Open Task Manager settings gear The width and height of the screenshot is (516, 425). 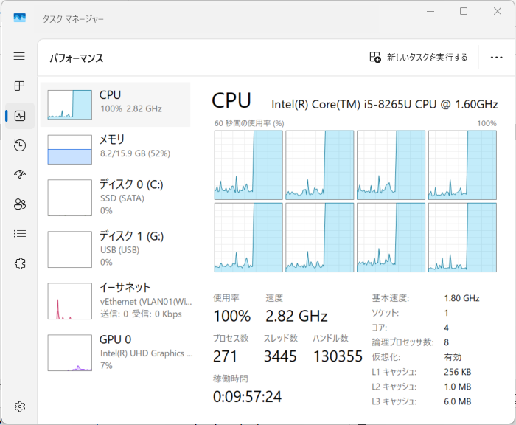coord(20,407)
